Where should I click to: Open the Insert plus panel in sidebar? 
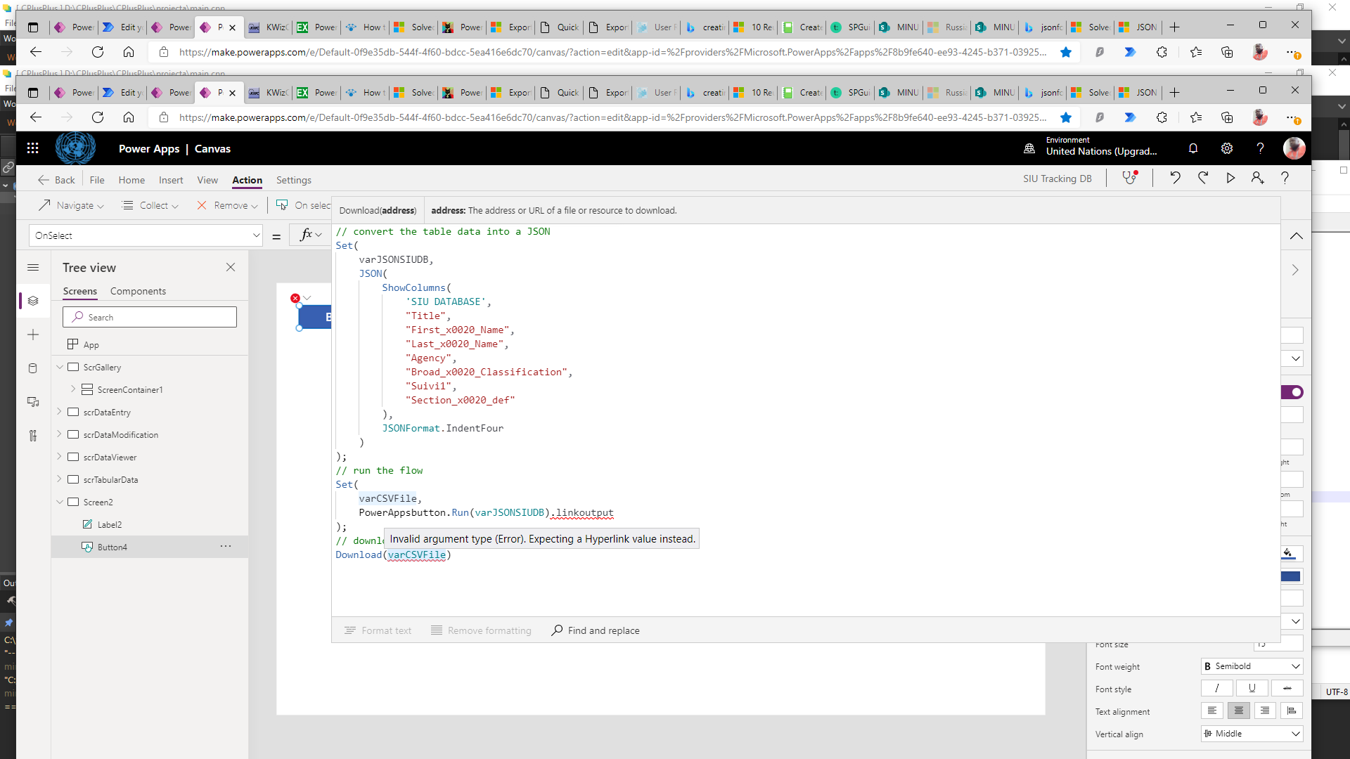point(33,335)
